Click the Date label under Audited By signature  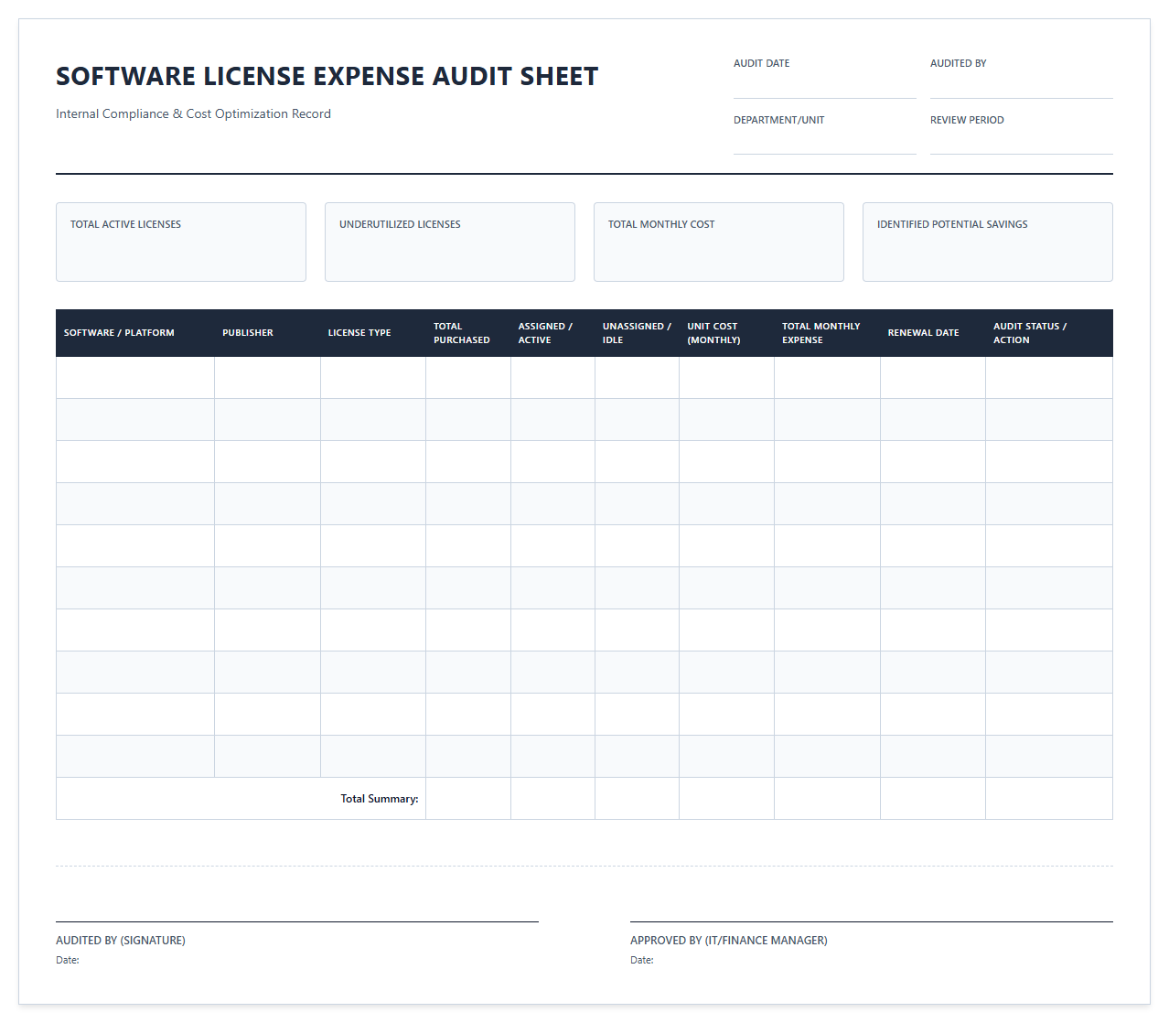click(x=68, y=960)
